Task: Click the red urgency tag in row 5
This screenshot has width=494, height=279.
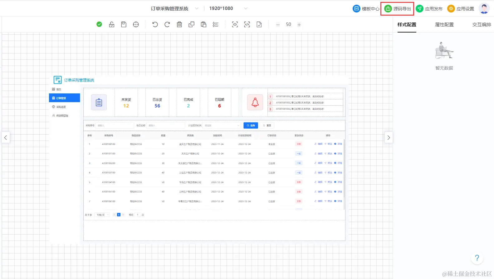Action: click(299, 182)
